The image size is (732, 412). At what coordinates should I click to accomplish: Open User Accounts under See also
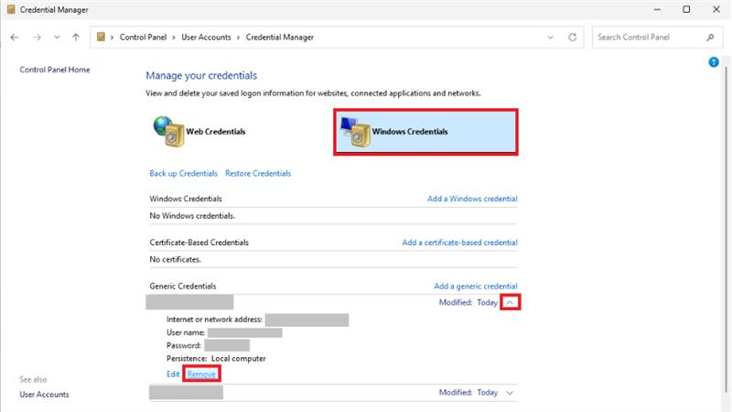click(44, 395)
